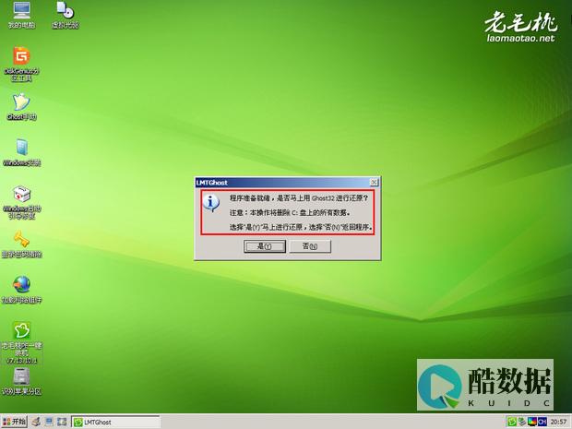Open the Start (开始) menu button
Image resolution: width=572 pixels, height=429 pixels.
14,422
